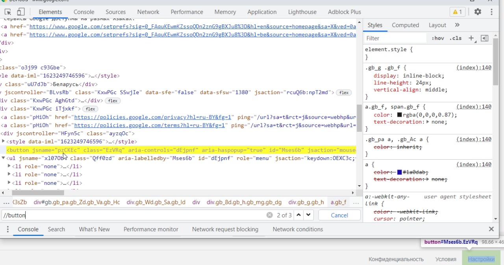Expand the first li role none node
The width and height of the screenshot is (504, 265).
(9, 166)
